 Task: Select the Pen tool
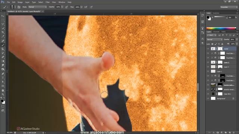[x=3, y=74]
